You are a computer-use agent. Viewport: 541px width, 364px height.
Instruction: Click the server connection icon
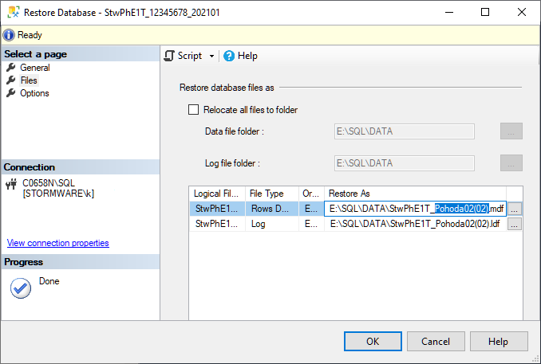pos(12,182)
